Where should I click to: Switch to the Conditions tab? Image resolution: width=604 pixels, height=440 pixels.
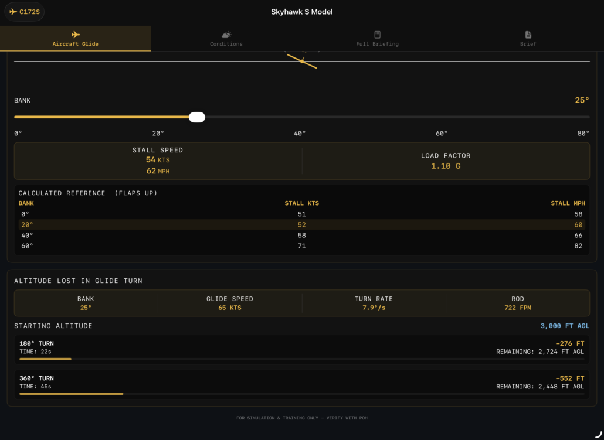pyautogui.click(x=226, y=39)
